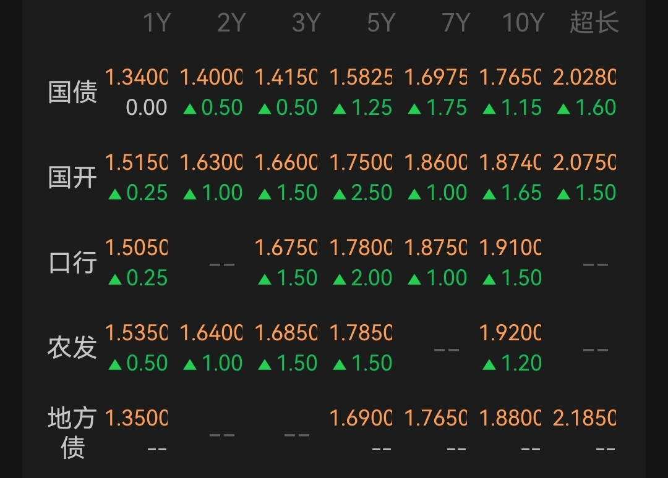This screenshot has width=668, height=478.
Task: Open 口行 10Y yield 1.9100
Action: tap(510, 248)
